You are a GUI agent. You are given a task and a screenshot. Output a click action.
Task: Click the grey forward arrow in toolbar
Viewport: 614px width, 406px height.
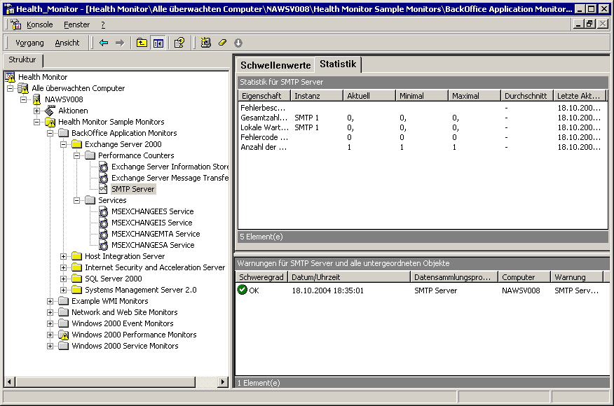click(x=120, y=43)
